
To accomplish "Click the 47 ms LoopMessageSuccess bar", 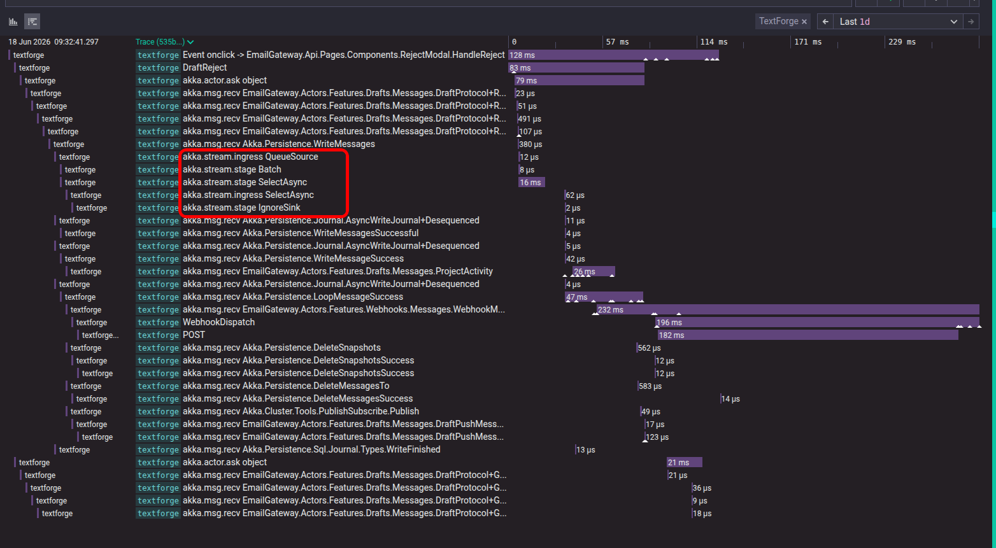I will click(x=604, y=297).
